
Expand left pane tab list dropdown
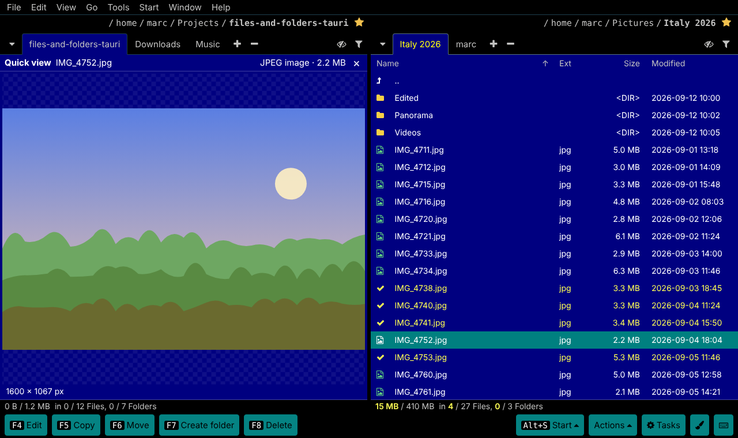[12, 44]
